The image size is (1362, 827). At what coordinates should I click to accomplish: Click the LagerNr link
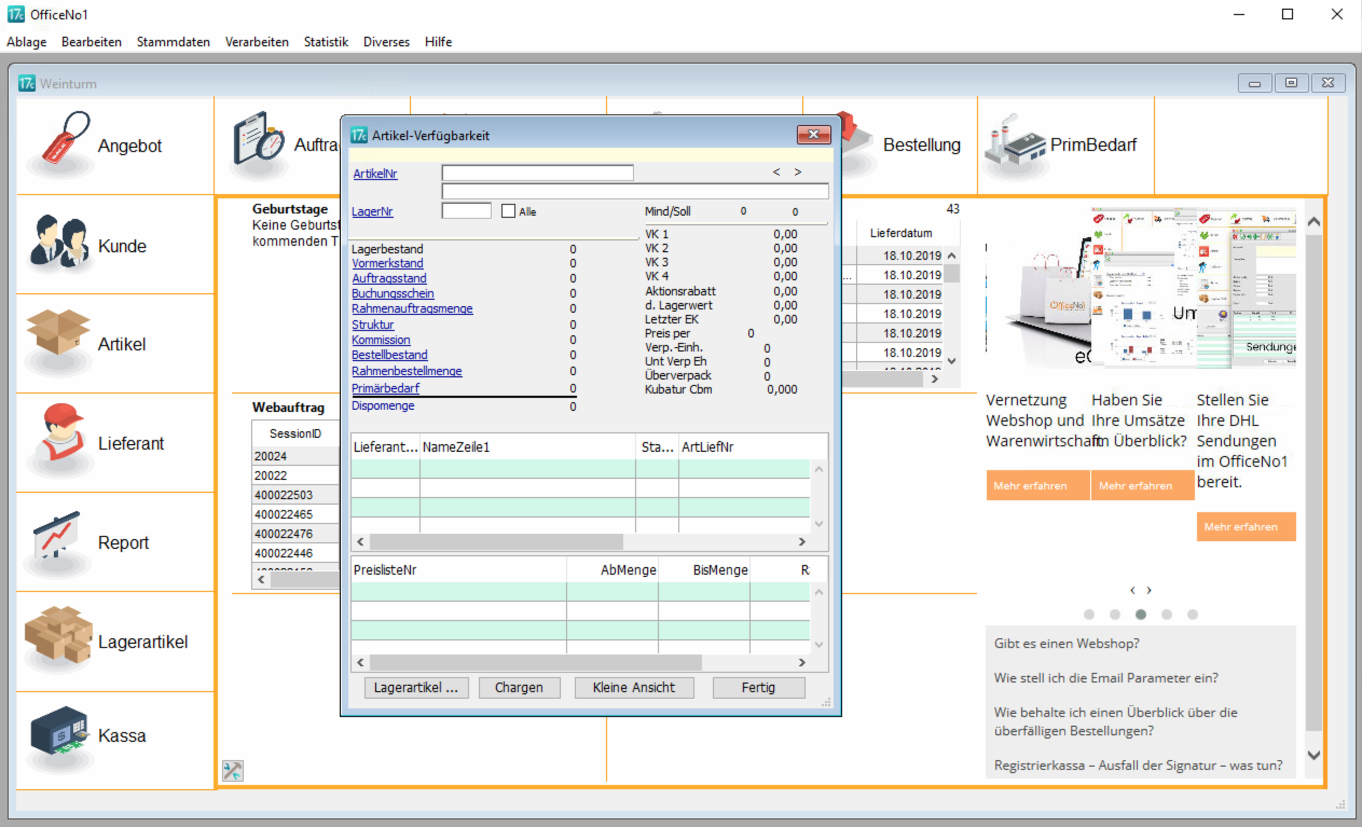372,211
